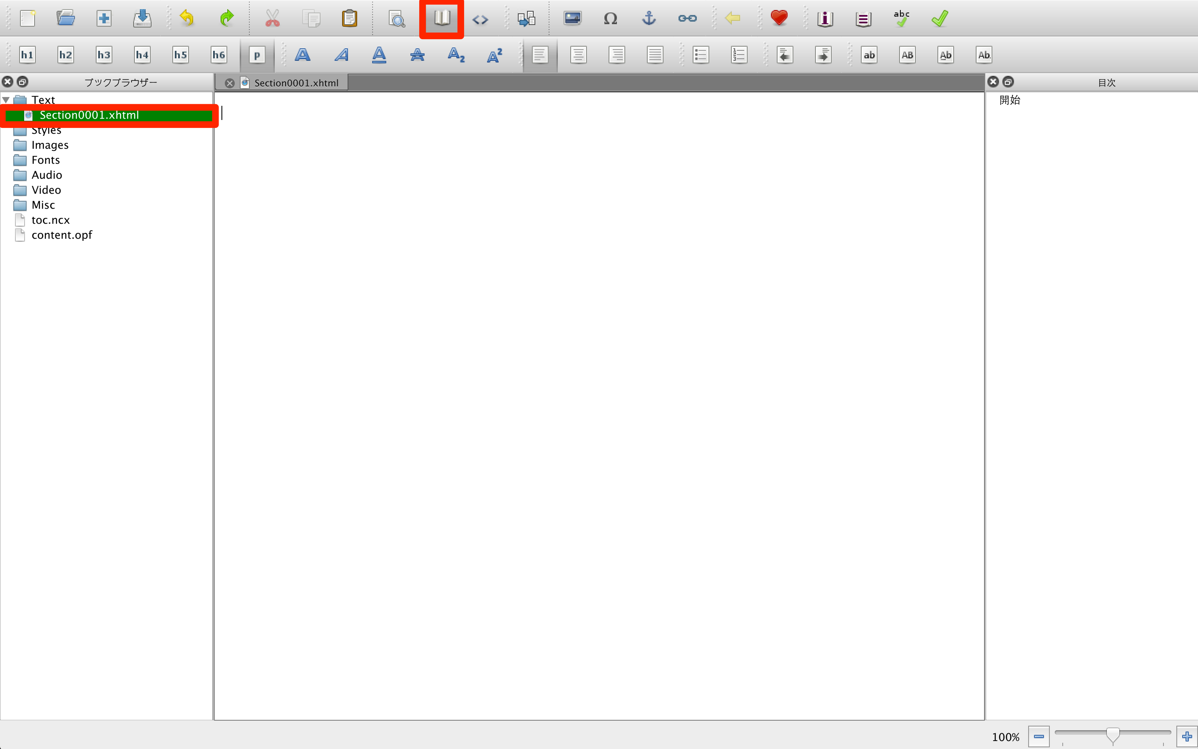Toggle paragraph p style button
The image size is (1198, 749).
pyautogui.click(x=257, y=55)
